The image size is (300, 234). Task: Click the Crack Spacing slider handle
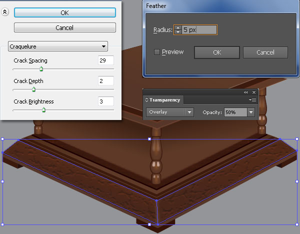[41, 69]
